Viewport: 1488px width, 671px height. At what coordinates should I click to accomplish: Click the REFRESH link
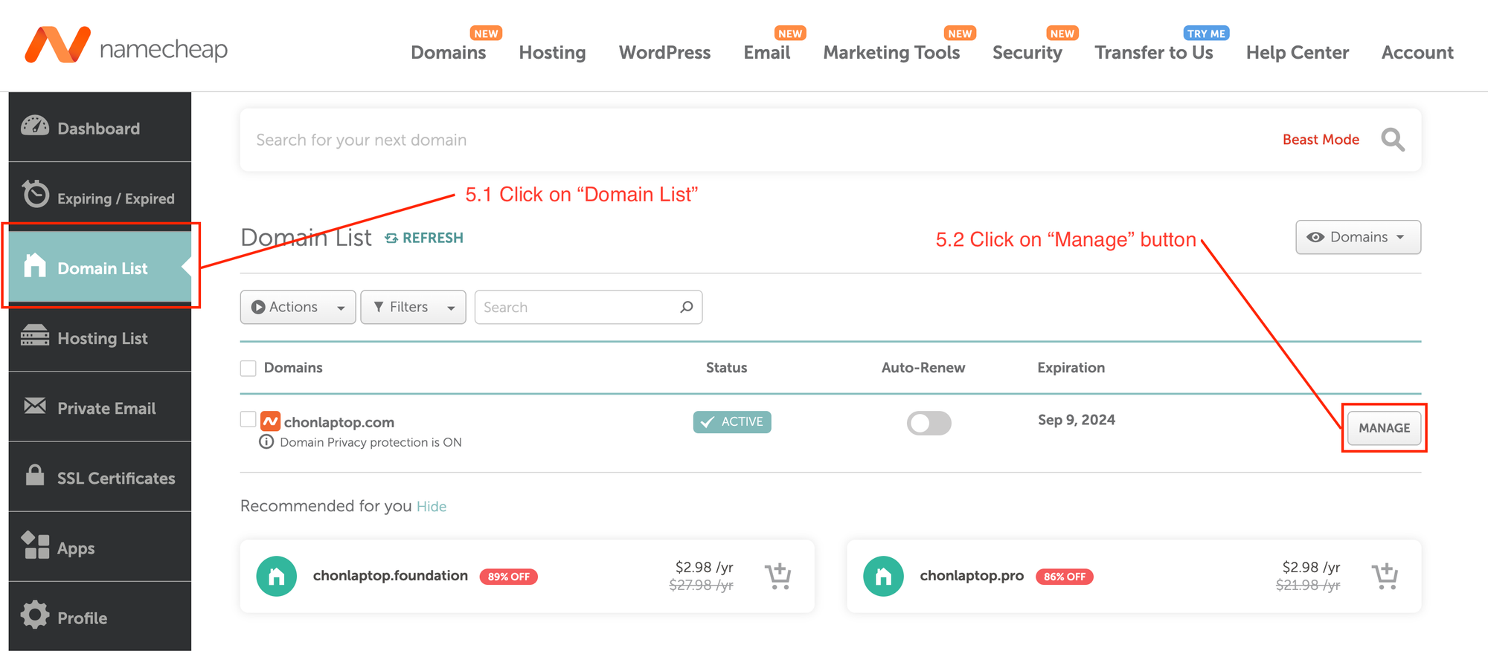[x=432, y=238]
